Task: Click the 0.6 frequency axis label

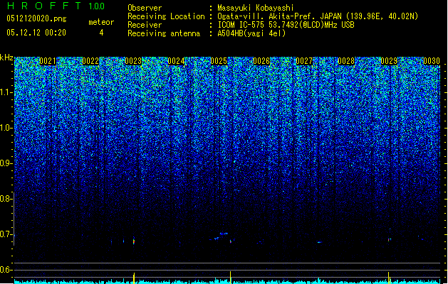Action: 6,270
